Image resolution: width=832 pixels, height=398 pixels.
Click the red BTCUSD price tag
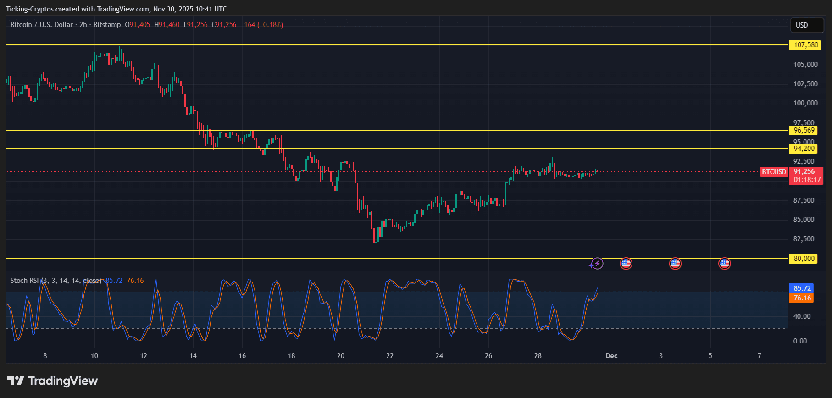click(774, 172)
